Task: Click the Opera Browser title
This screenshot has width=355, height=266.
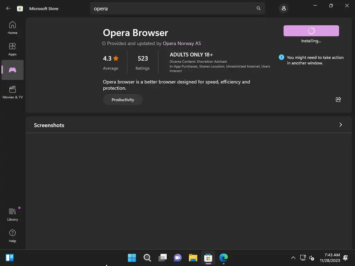Action: pos(136,33)
